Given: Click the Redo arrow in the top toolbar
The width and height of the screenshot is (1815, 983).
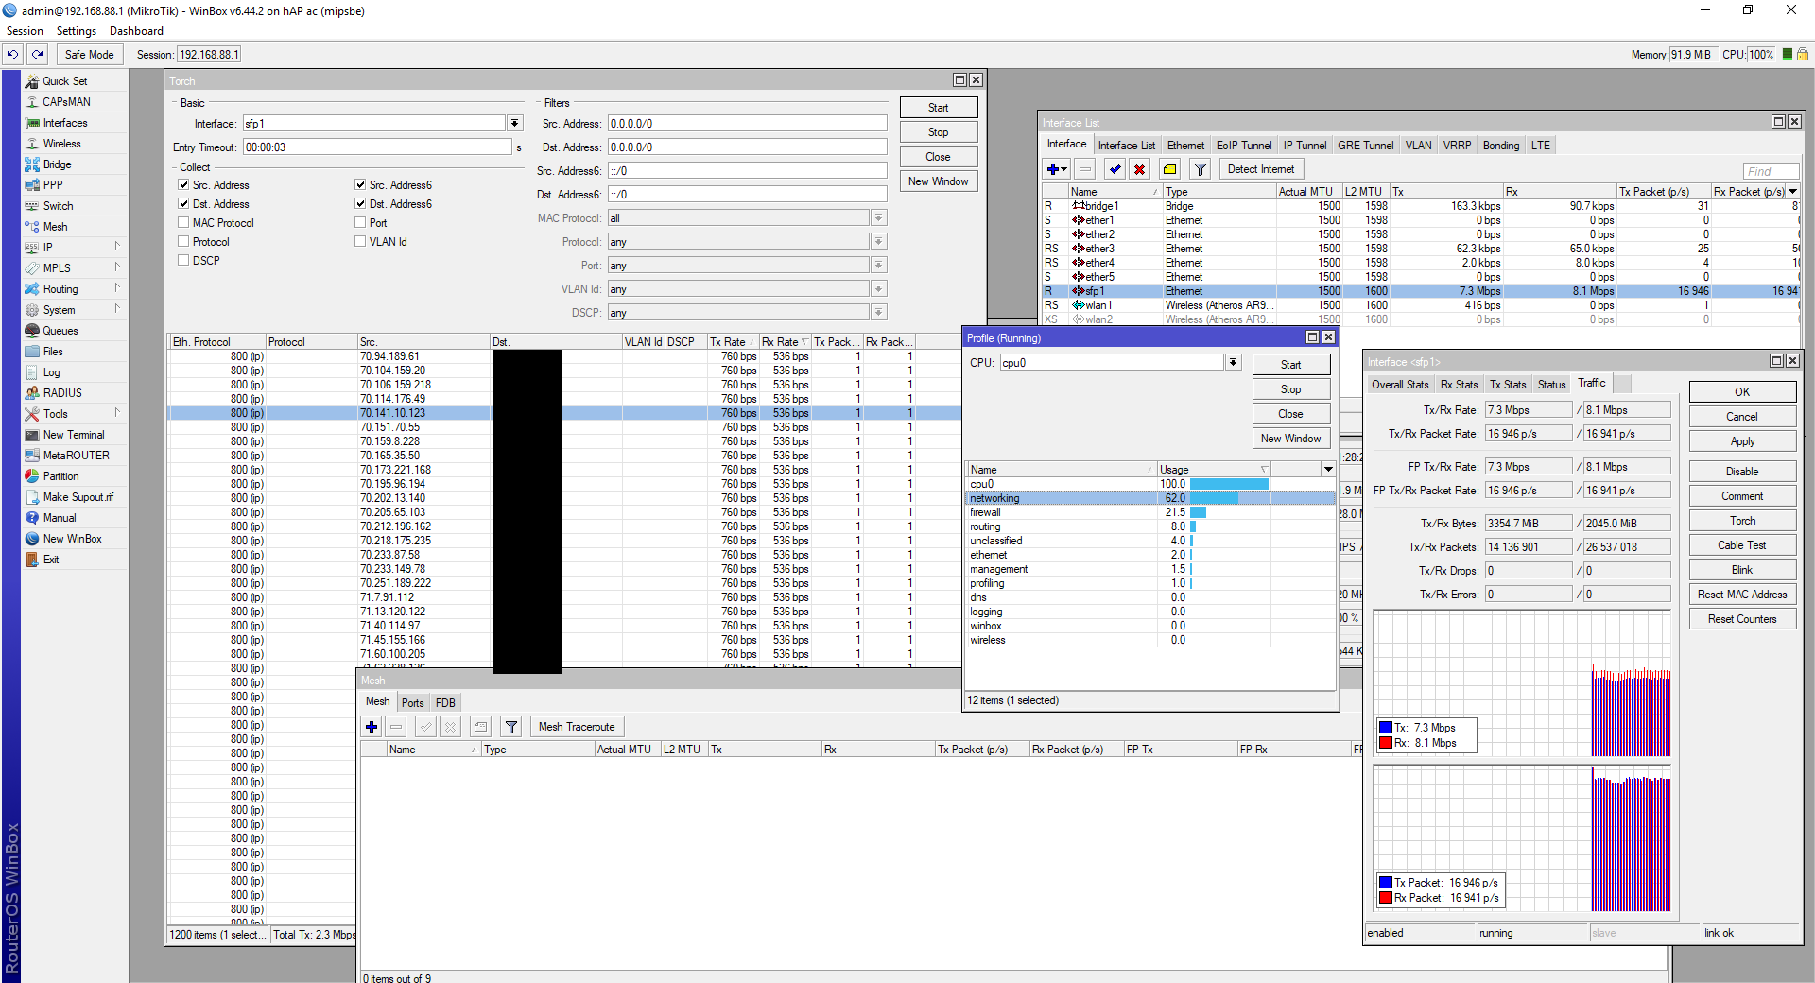Looking at the screenshot, I should tap(38, 55).
